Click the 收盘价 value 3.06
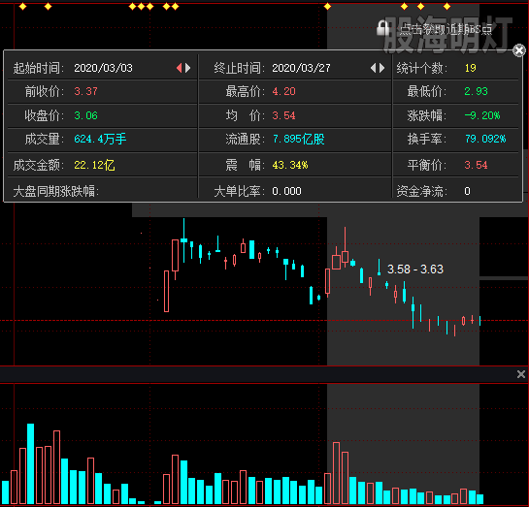This screenshot has height=507, width=529. (x=85, y=115)
